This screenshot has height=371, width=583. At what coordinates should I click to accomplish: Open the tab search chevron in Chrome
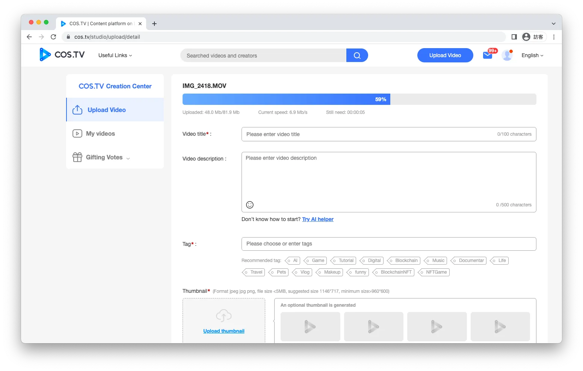click(x=553, y=24)
